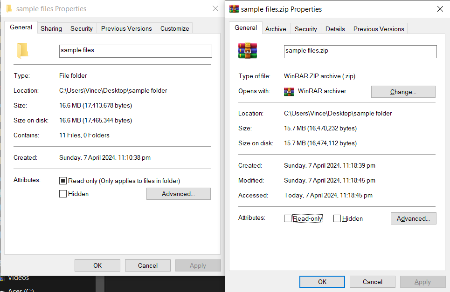The height and width of the screenshot is (292, 450).
Task: Click Advanced in the folder properties dialog
Action: (178, 193)
